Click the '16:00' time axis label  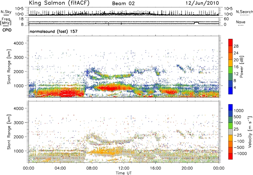click(155, 168)
